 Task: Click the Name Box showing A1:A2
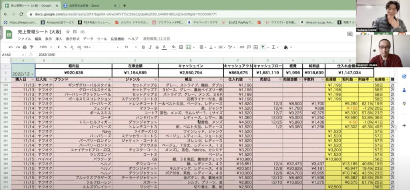click(13, 55)
